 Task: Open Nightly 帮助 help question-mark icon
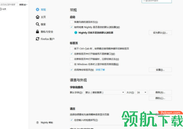click(x=38, y=122)
